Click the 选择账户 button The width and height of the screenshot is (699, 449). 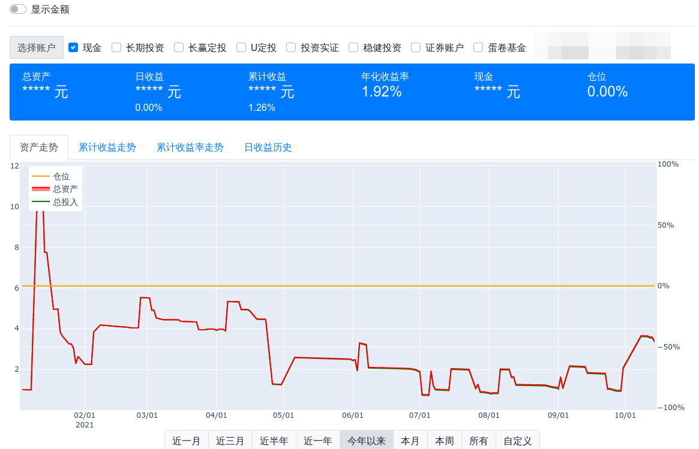point(37,47)
